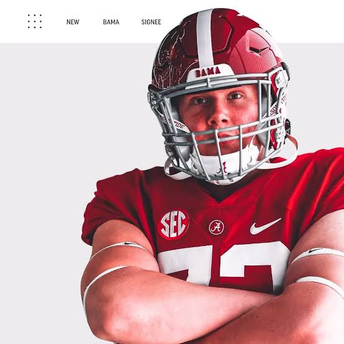Click the white jersey number 72
Screen dimensions: 344x344
tap(224, 266)
